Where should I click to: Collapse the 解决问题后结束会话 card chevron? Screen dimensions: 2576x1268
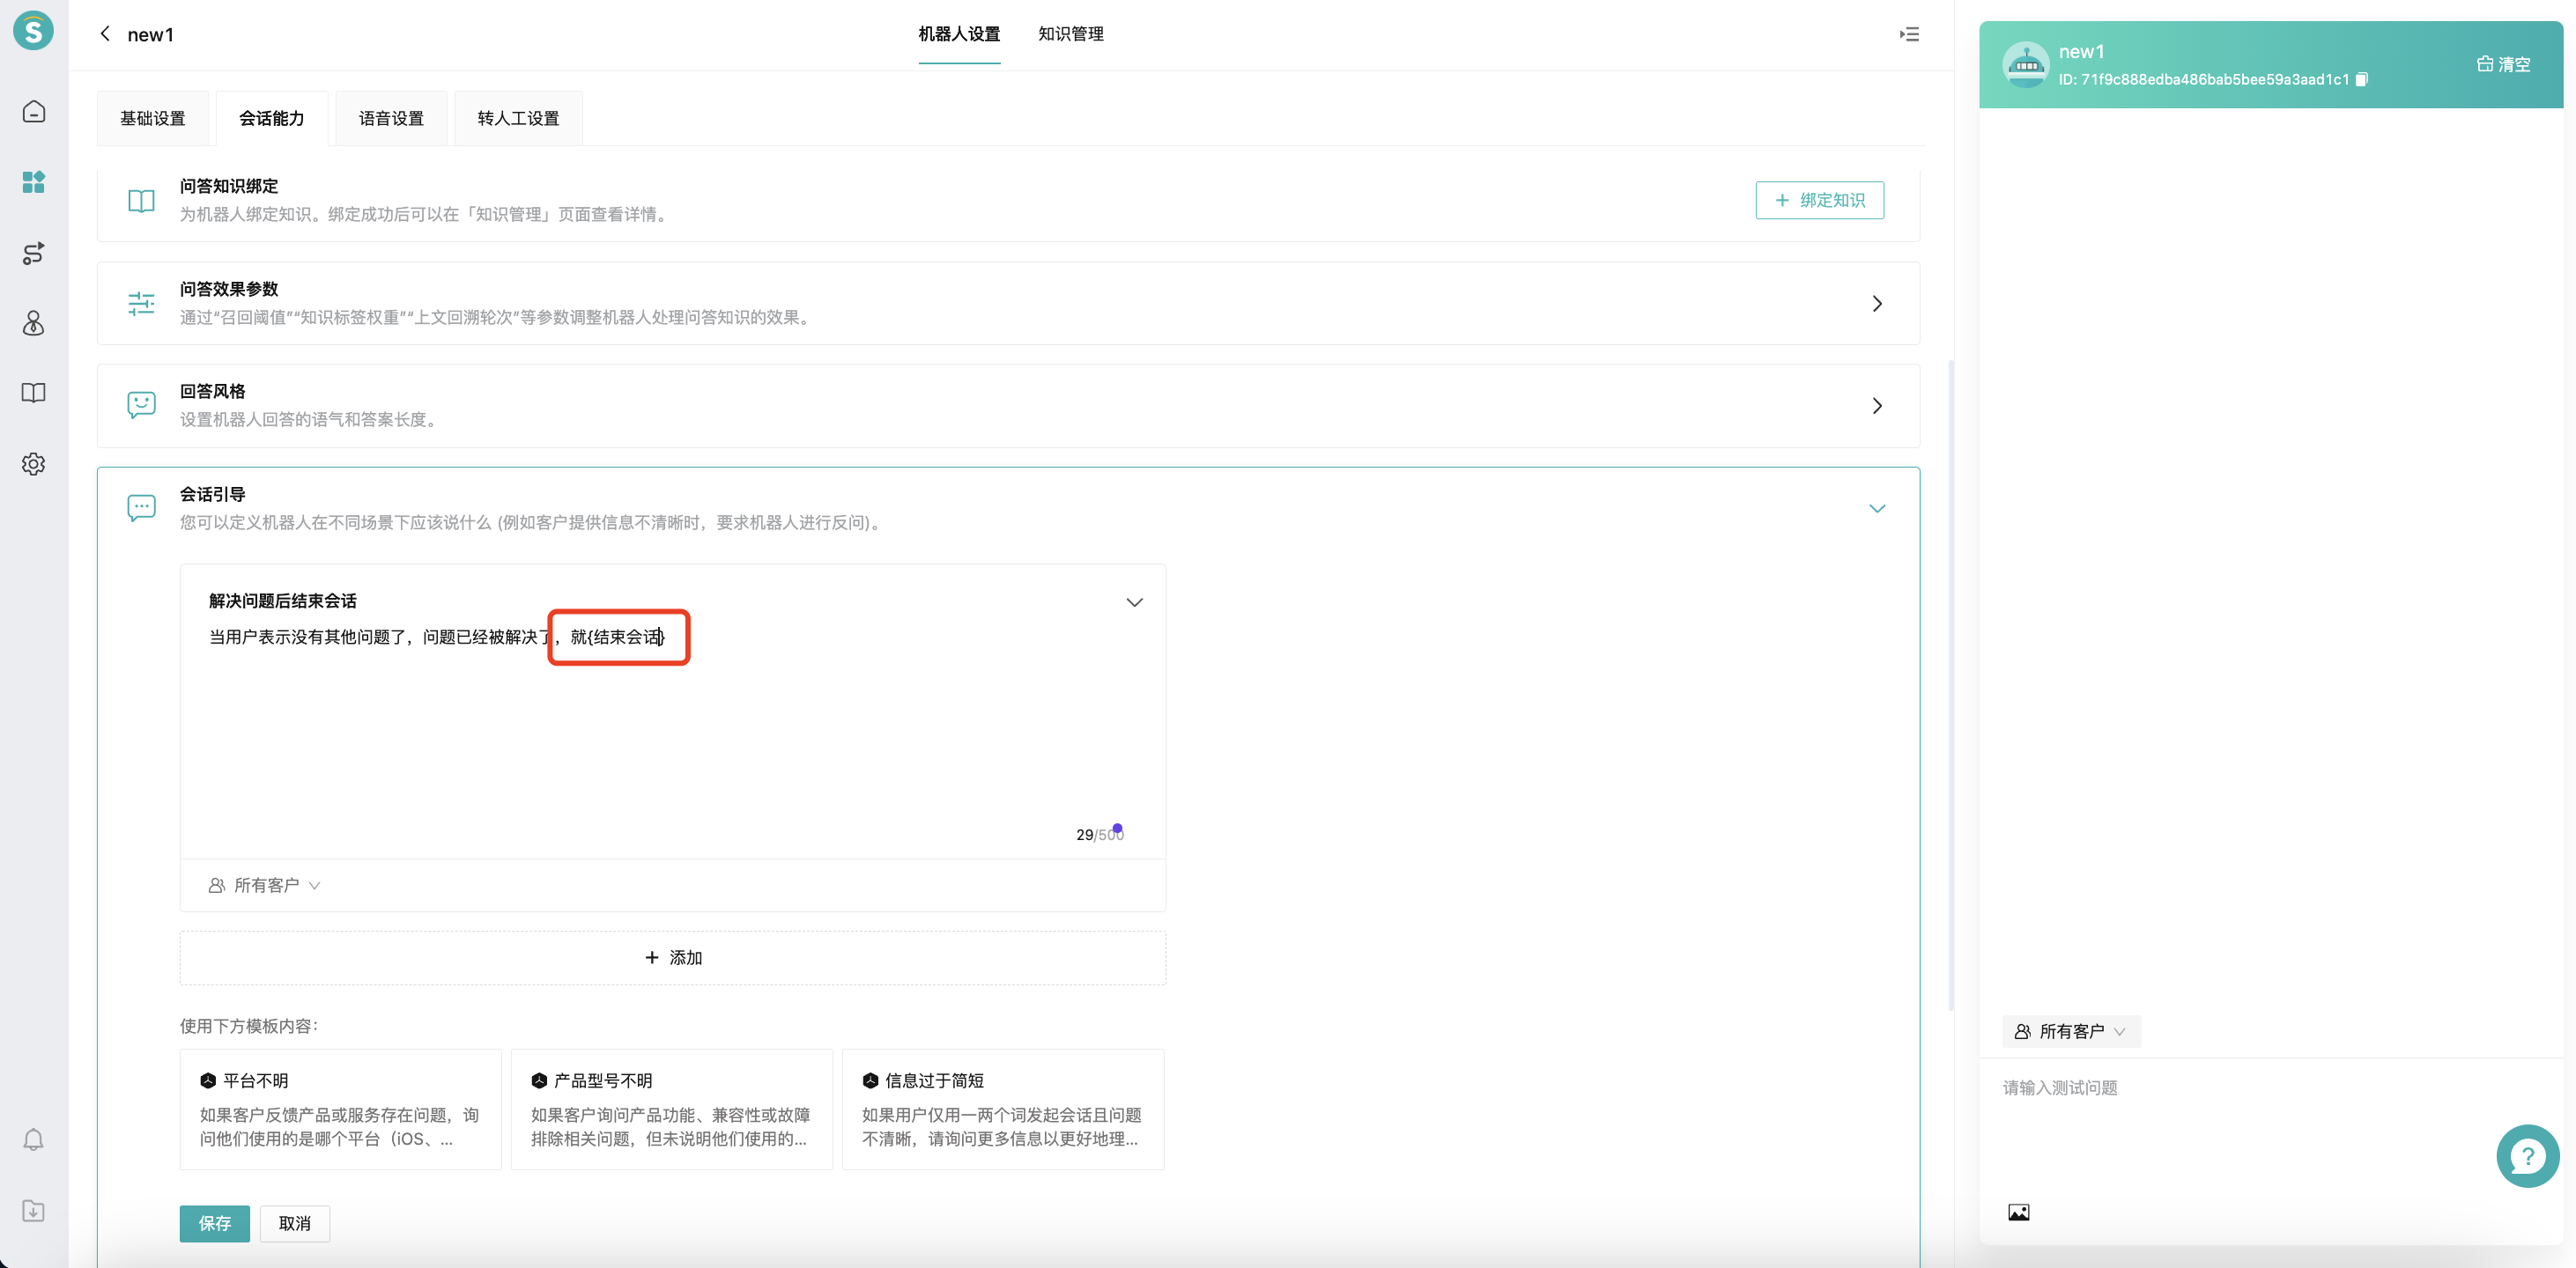coord(1134,602)
